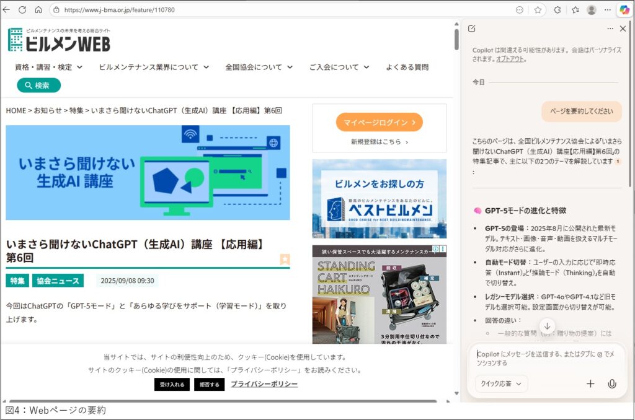Accept cookies with the 受け入れる button
Image resolution: width=635 pixels, height=420 pixels.
coord(172,383)
